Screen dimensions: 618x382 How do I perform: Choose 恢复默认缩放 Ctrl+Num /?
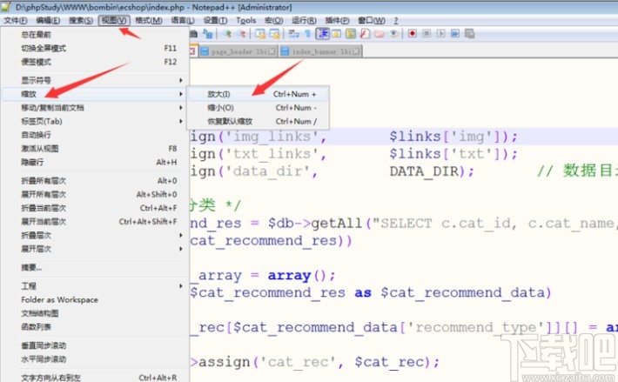click(x=258, y=121)
